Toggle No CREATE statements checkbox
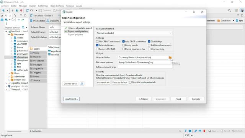The width and height of the screenshot is (245, 138). pos(97,41)
